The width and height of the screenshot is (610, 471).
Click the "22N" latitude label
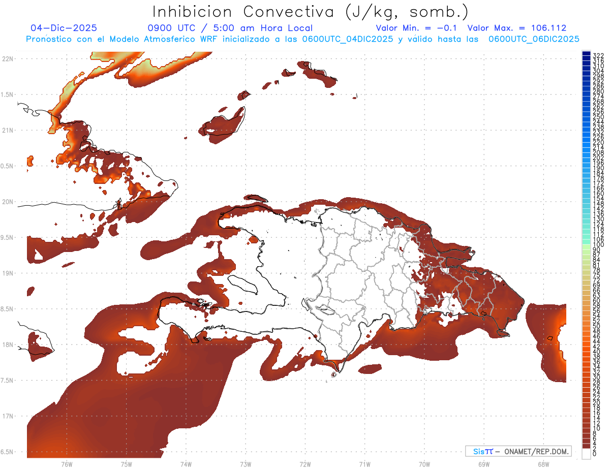[x=8, y=58]
